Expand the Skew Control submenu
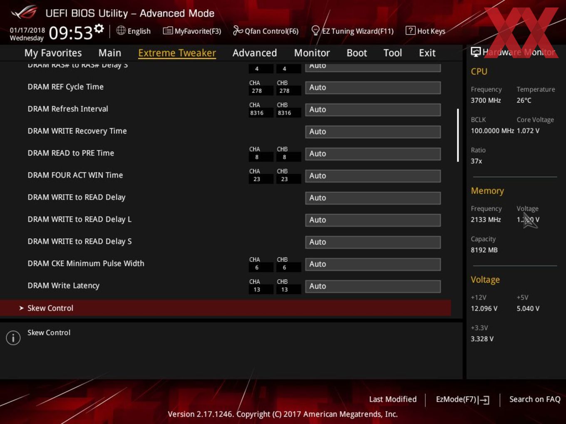The image size is (566, 424). tap(225, 308)
